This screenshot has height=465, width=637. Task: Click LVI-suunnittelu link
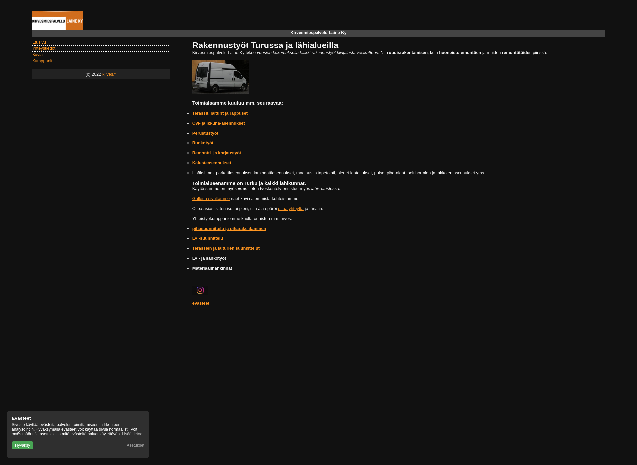tap(207, 238)
